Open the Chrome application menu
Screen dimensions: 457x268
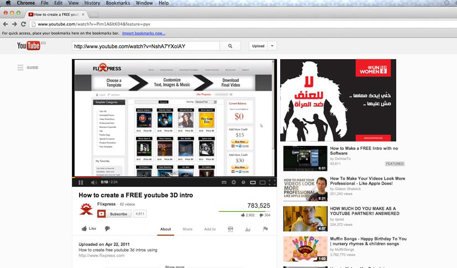pos(26,3)
